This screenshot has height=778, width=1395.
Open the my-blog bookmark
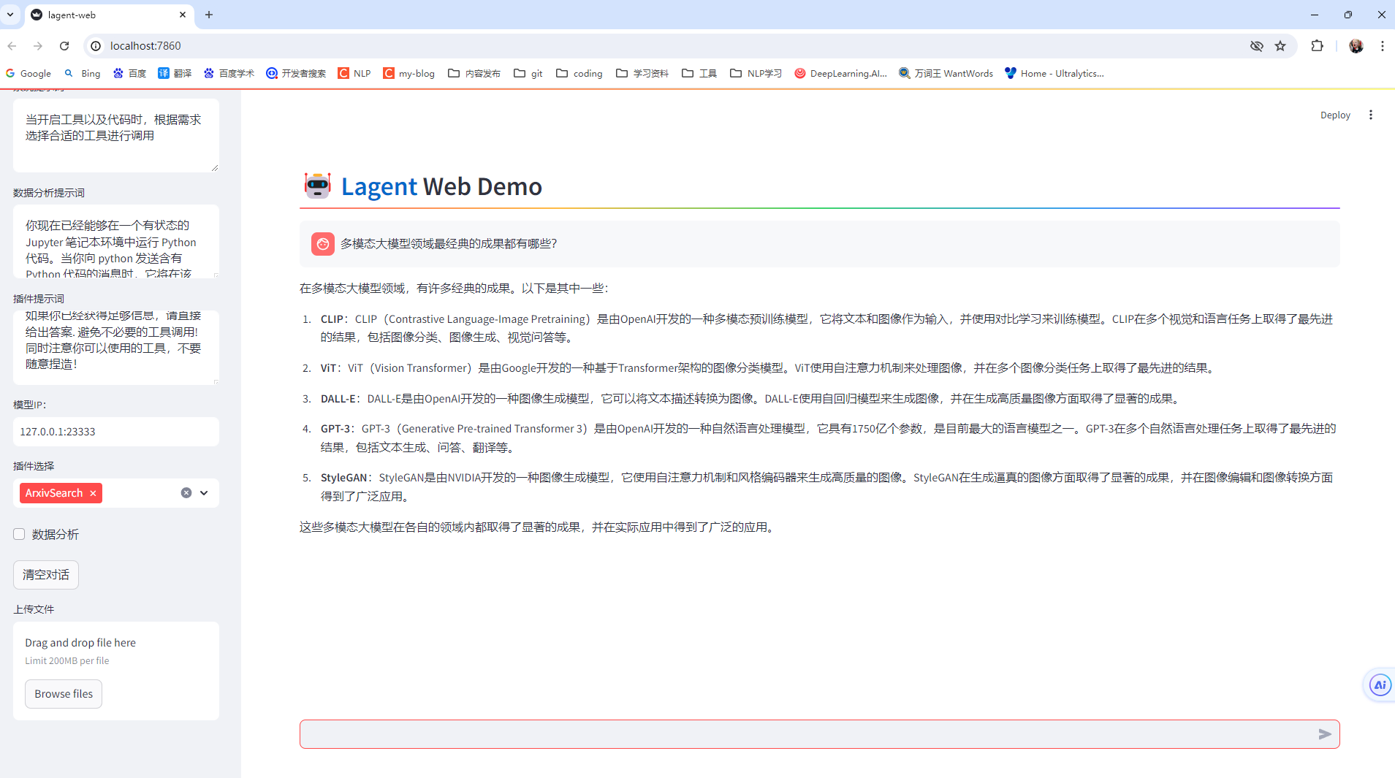click(x=409, y=74)
